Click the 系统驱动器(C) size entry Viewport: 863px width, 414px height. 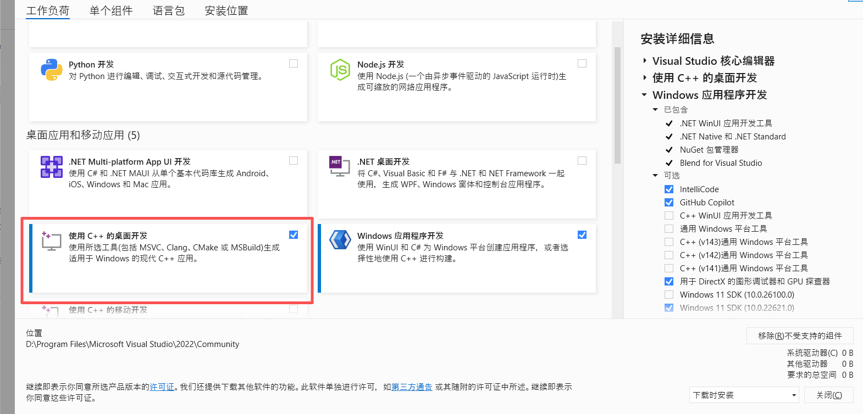pyautogui.click(x=820, y=353)
